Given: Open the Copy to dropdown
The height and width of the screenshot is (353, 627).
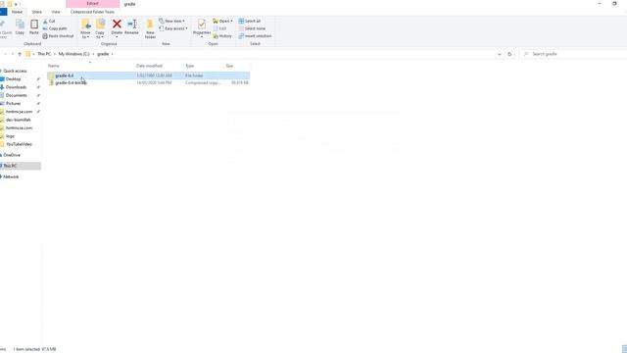Looking at the screenshot, I should [100, 28].
